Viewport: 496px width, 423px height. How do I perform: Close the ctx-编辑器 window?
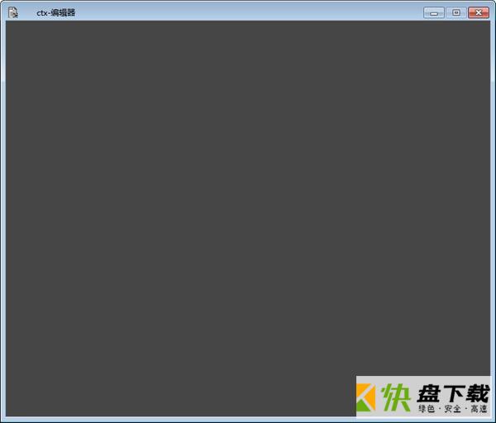point(479,12)
